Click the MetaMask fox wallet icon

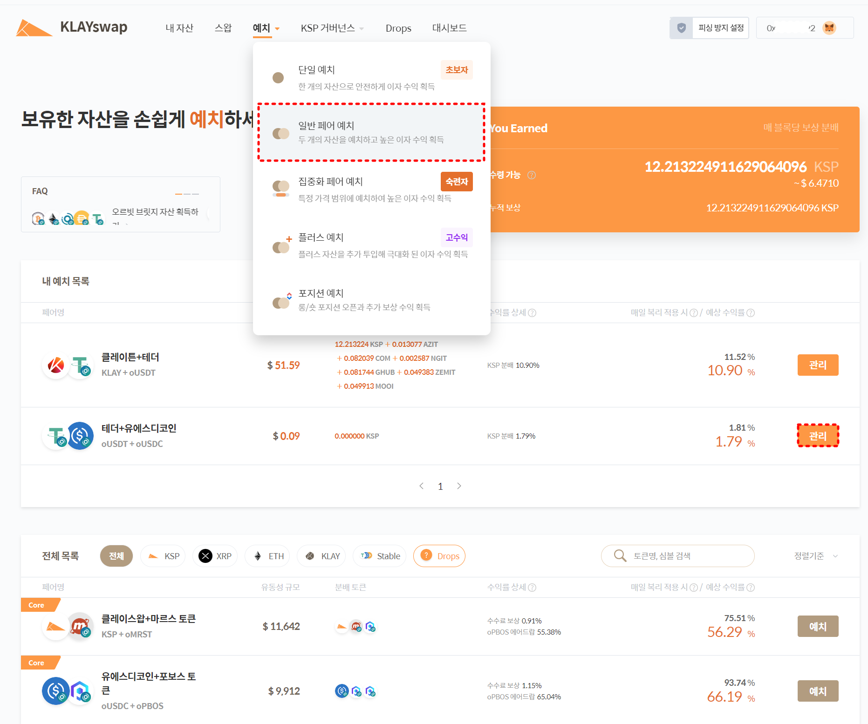tap(829, 28)
